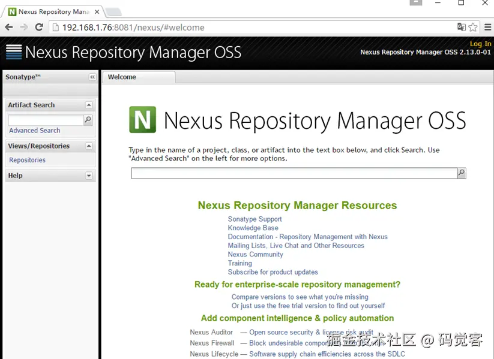Image resolution: width=494 pixels, height=359 pixels.
Task: Click the sidebar search magnifier icon
Action: pos(88,120)
